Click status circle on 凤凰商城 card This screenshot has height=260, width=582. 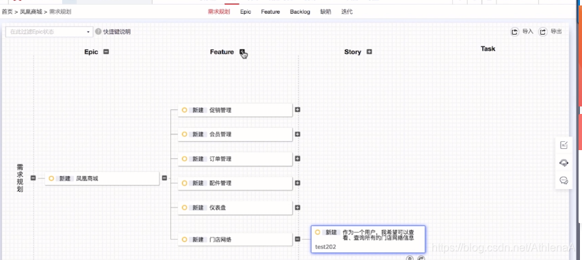coord(51,179)
